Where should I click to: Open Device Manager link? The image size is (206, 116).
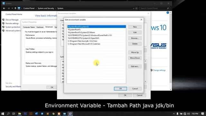coord(12,20)
